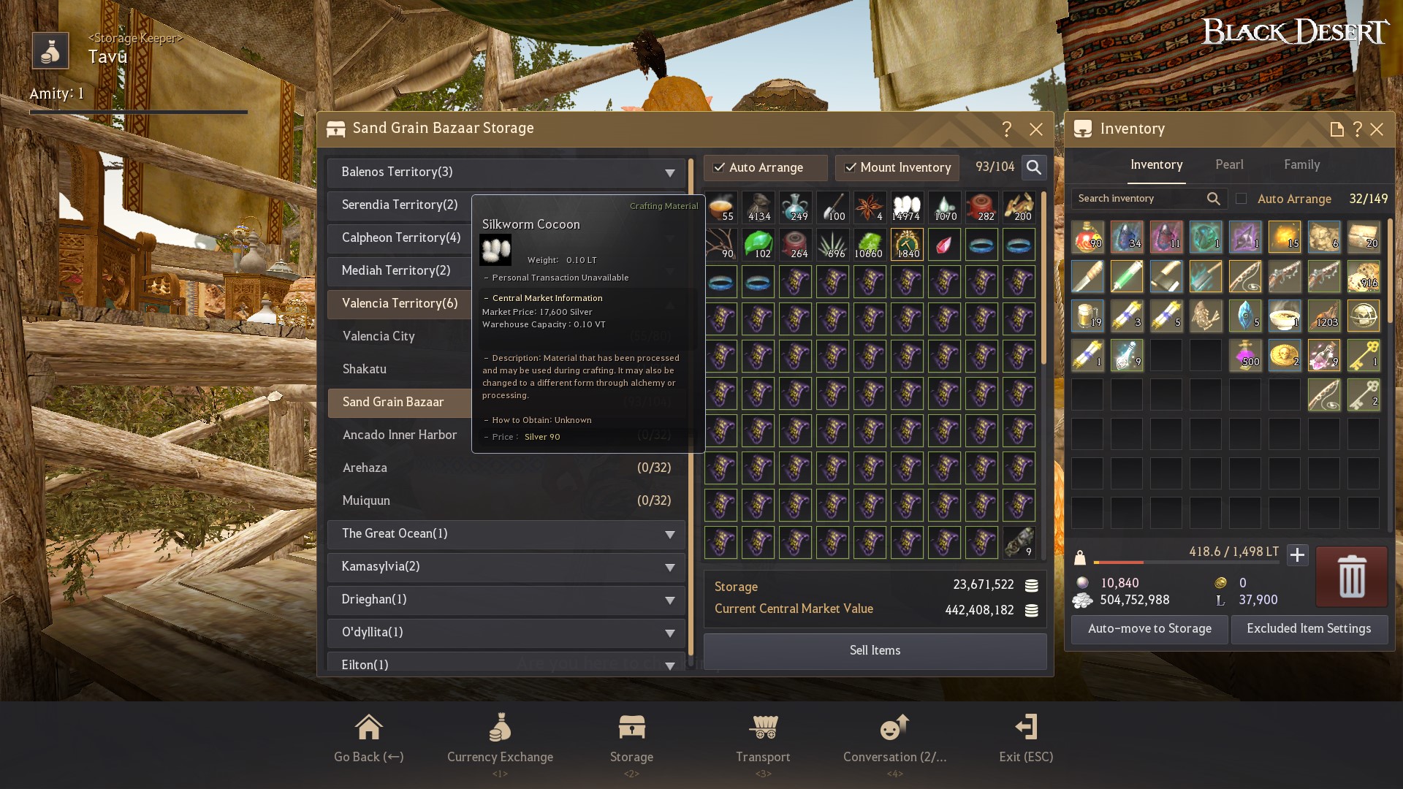
Task: Click Exit (ESC) icon
Action: 1026,728
